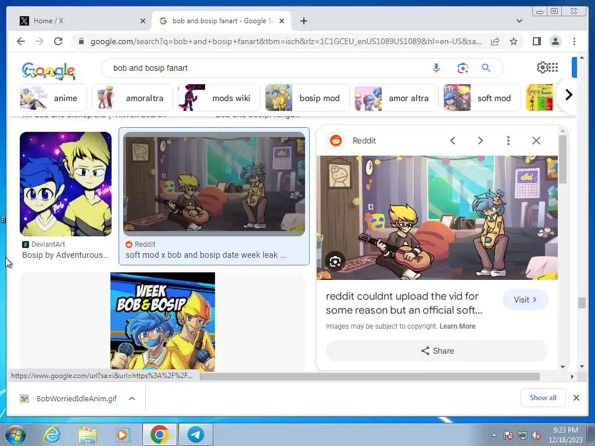The width and height of the screenshot is (595, 446).
Task: Click the address bar URL
Action: coord(286,41)
